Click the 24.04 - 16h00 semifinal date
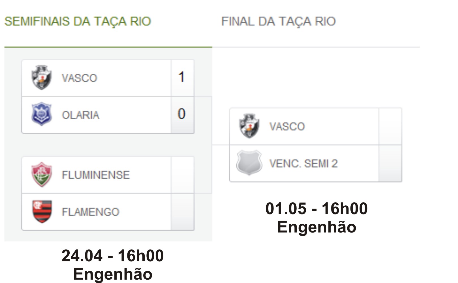 click(x=113, y=256)
